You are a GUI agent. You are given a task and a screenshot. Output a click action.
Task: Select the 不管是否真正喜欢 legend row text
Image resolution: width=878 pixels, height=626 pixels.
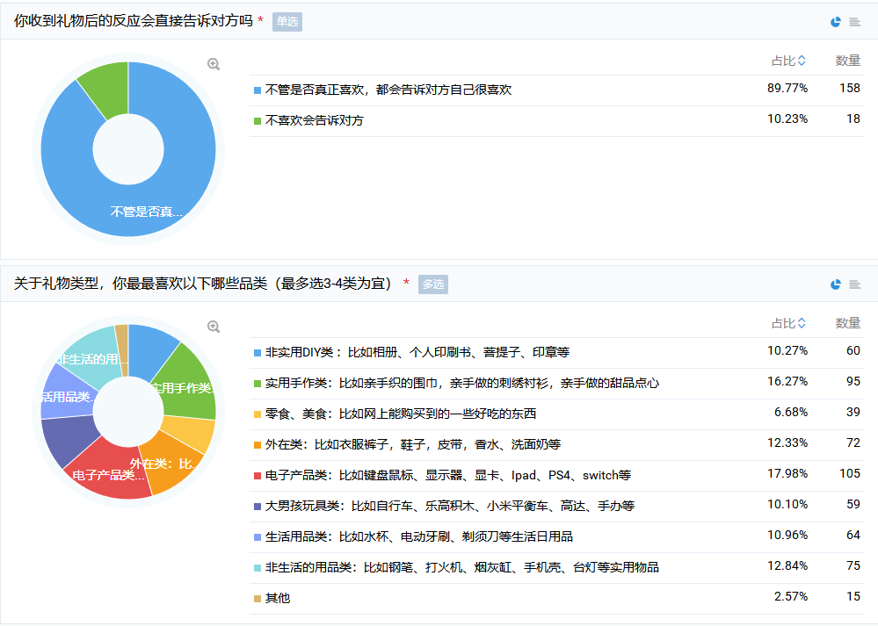[x=388, y=90]
